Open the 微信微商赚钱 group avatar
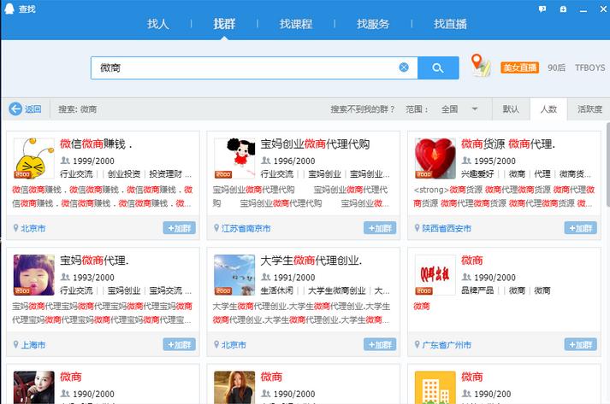The width and height of the screenshot is (610, 404). point(34,158)
